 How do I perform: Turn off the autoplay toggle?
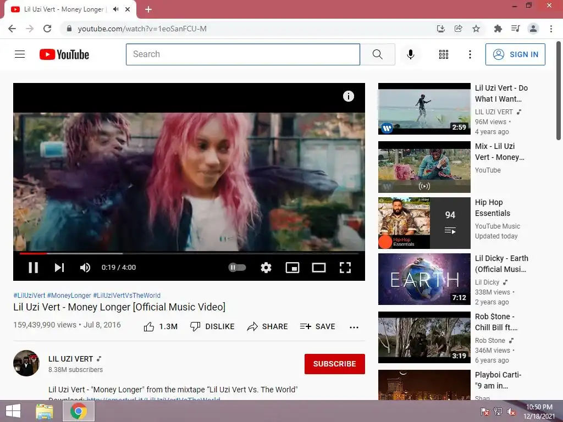pyautogui.click(x=237, y=268)
